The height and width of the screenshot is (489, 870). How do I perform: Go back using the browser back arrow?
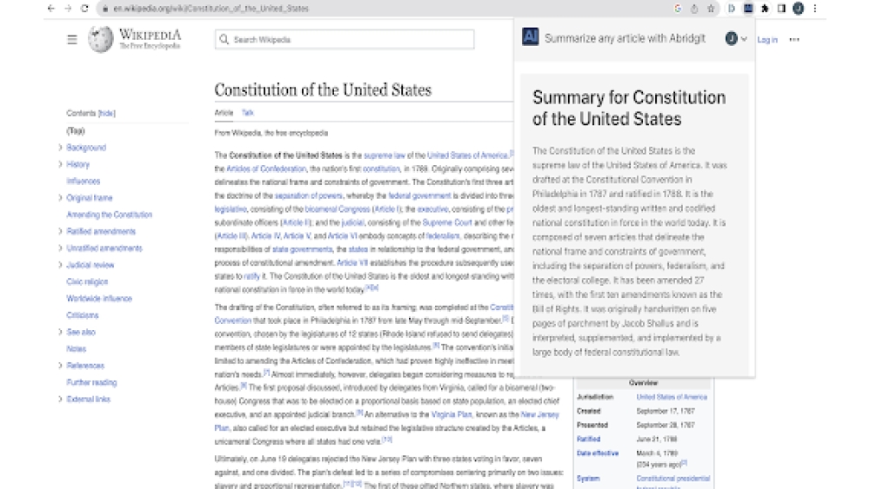coord(51,9)
